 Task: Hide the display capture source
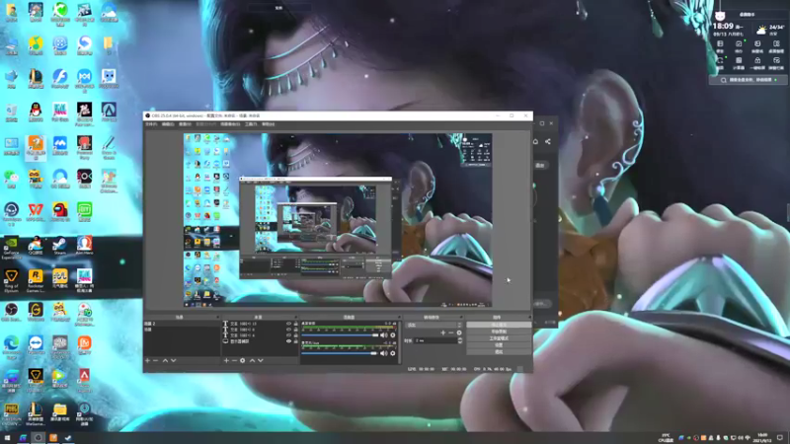coord(288,341)
